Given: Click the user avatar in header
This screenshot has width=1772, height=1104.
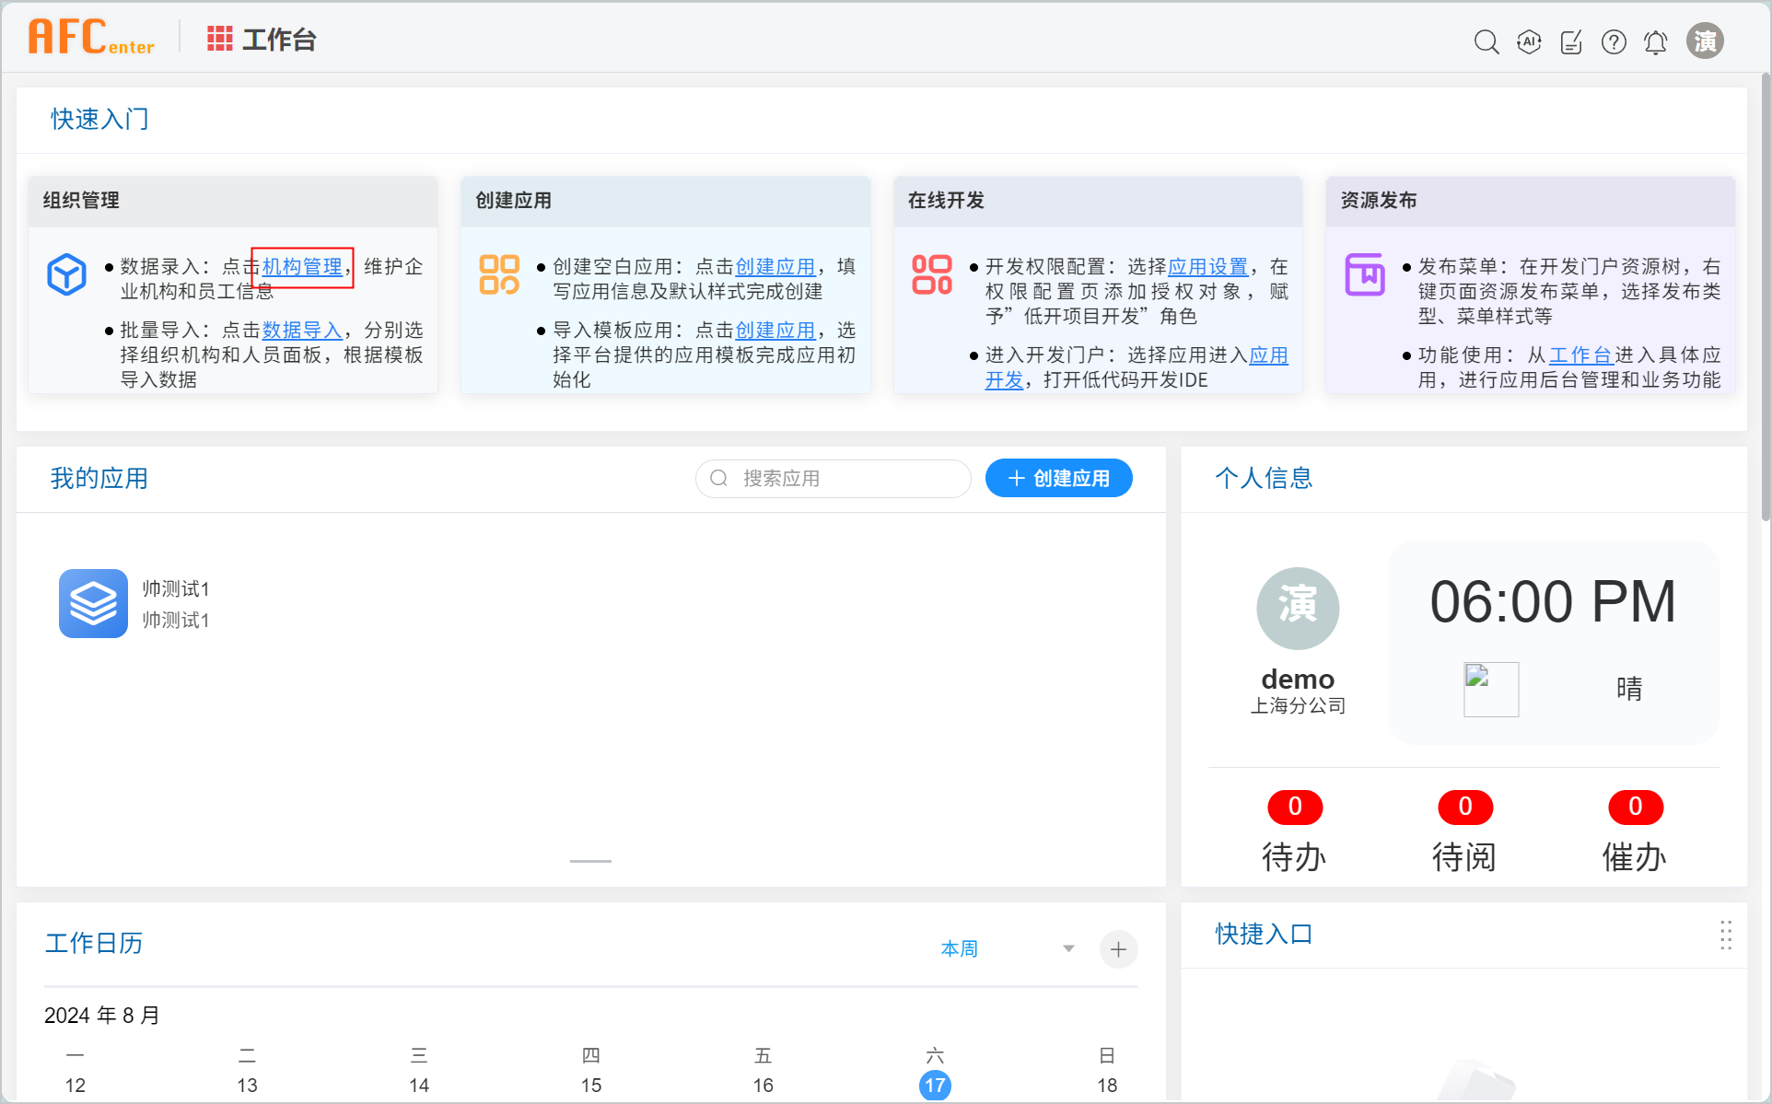Looking at the screenshot, I should [x=1705, y=41].
